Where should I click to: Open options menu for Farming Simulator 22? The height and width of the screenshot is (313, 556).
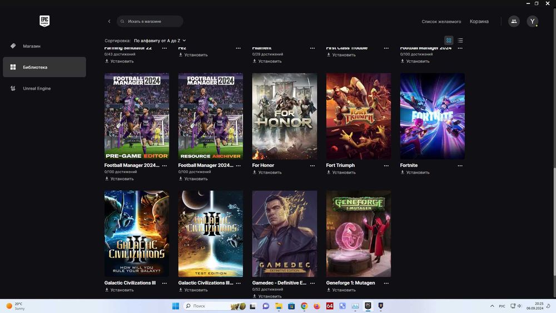(x=165, y=48)
